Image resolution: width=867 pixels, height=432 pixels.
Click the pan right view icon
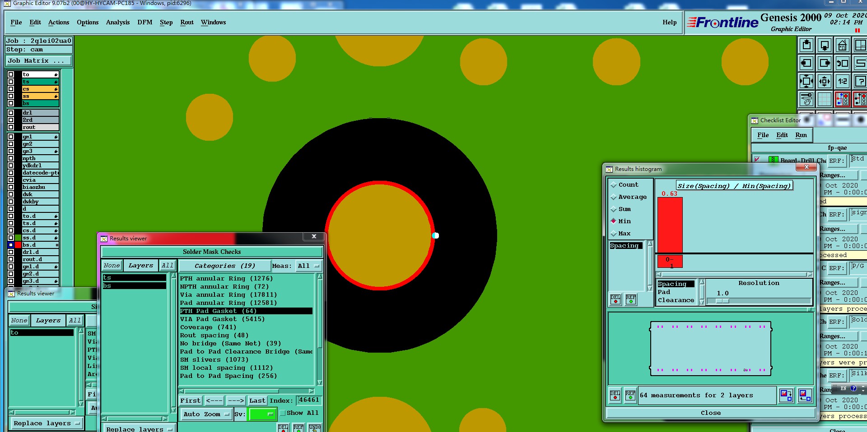coord(825,63)
